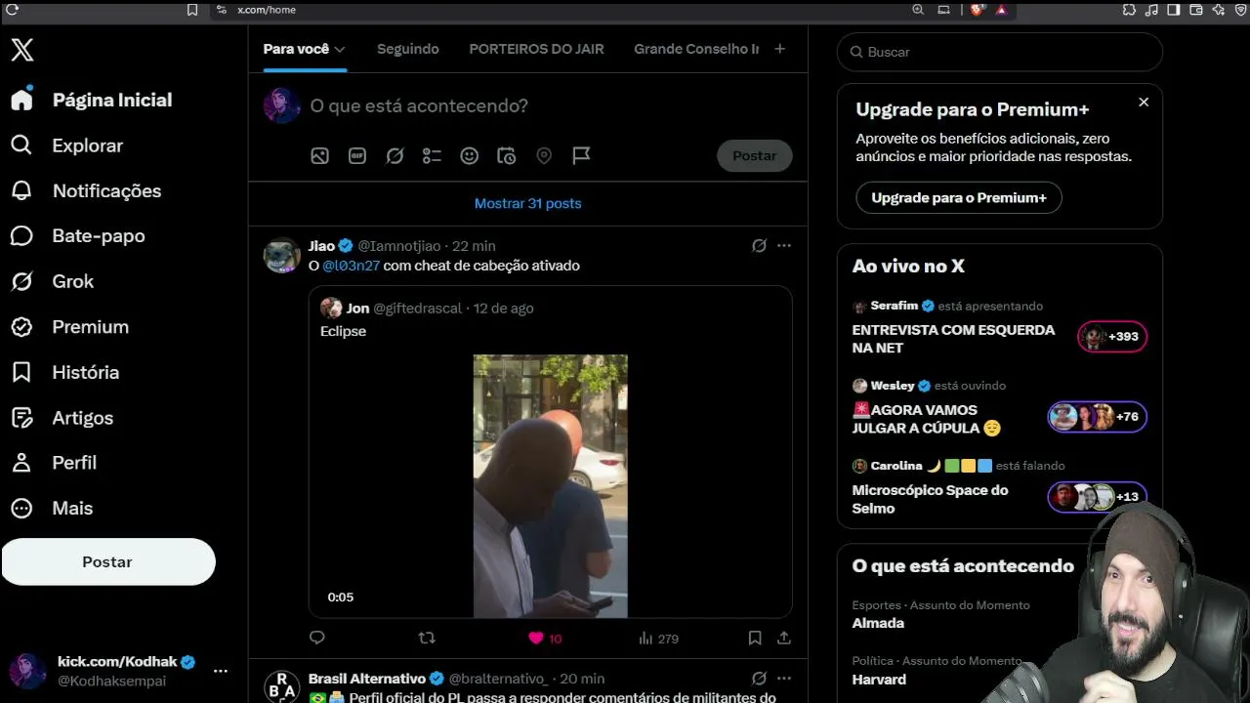Open the Harvard trending topic
1250x703 pixels.
click(x=879, y=680)
